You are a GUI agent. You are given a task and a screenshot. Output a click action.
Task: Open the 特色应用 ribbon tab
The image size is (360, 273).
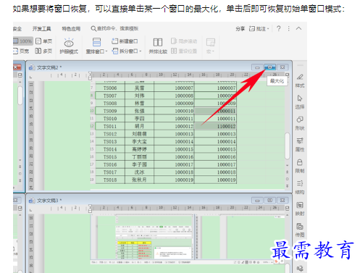(x=71, y=29)
